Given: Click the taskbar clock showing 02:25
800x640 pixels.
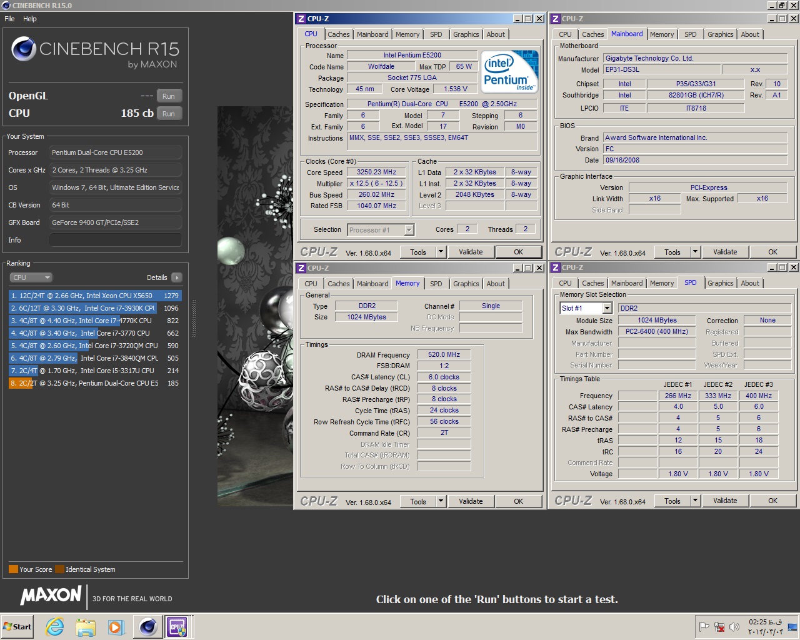Looking at the screenshot, I should 766,627.
